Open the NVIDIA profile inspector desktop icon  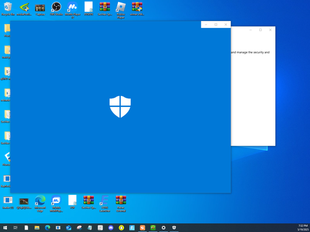pyautogui.click(x=24, y=9)
